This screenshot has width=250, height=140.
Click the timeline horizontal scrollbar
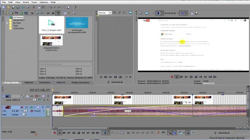82,128
